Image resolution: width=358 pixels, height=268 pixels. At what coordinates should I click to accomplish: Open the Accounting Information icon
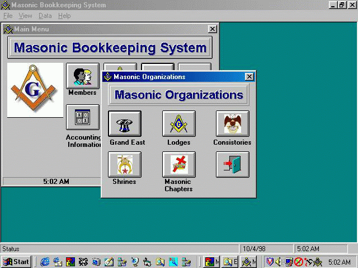click(x=82, y=117)
